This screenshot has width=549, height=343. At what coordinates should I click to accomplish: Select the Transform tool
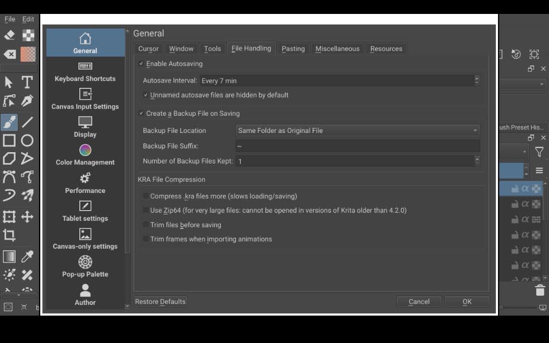click(9, 217)
